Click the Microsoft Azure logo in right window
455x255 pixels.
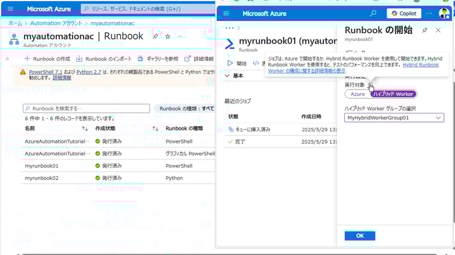click(x=265, y=14)
